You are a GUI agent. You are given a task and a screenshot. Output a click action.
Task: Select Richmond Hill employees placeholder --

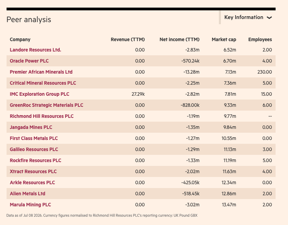270,116
